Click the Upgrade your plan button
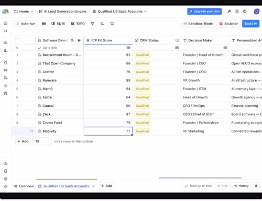Image resolution: width=262 pixels, height=201 pixels. coord(204,12)
